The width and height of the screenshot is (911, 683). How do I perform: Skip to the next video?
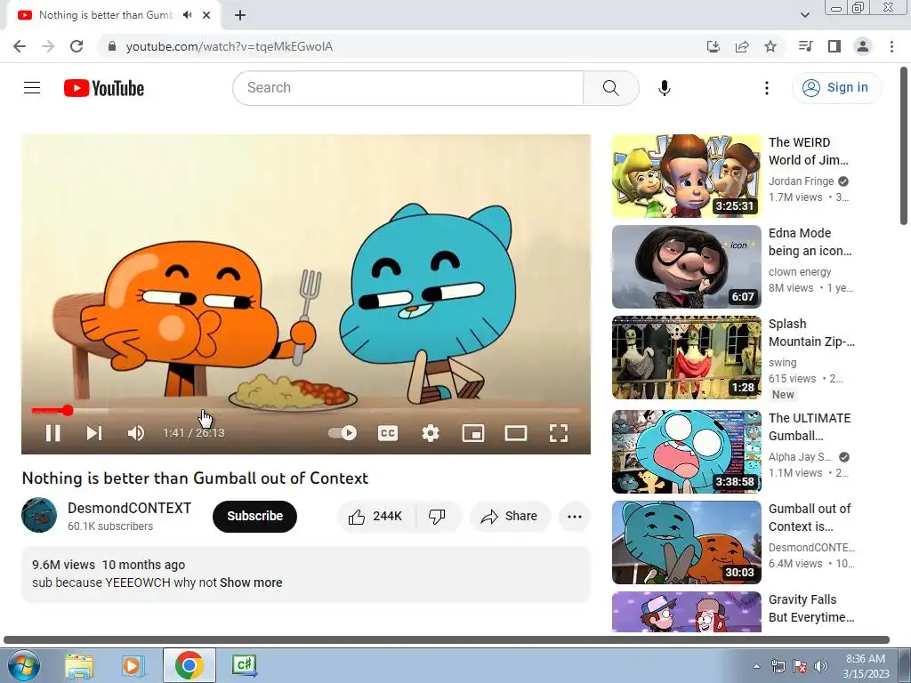[x=94, y=433]
